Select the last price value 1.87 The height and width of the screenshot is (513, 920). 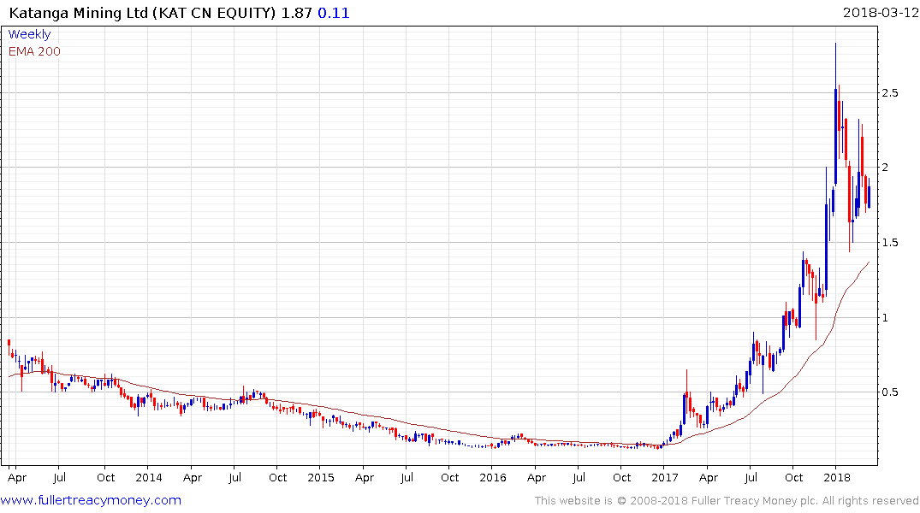tap(296, 13)
